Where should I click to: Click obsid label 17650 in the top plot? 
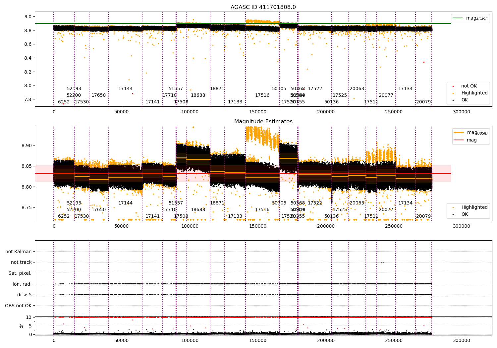(98, 95)
